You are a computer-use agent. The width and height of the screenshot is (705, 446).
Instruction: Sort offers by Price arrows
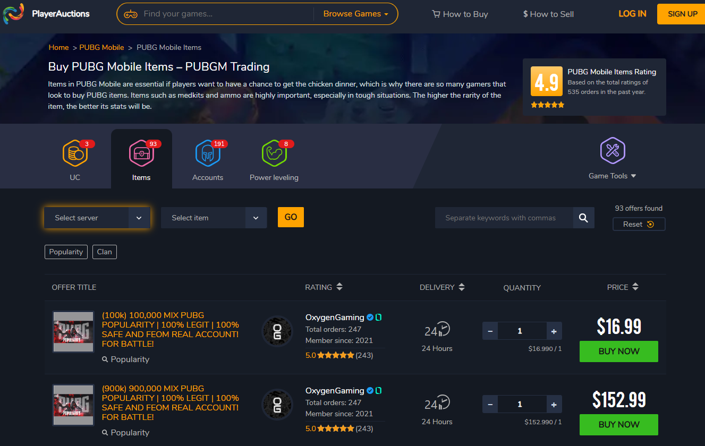[x=635, y=287]
